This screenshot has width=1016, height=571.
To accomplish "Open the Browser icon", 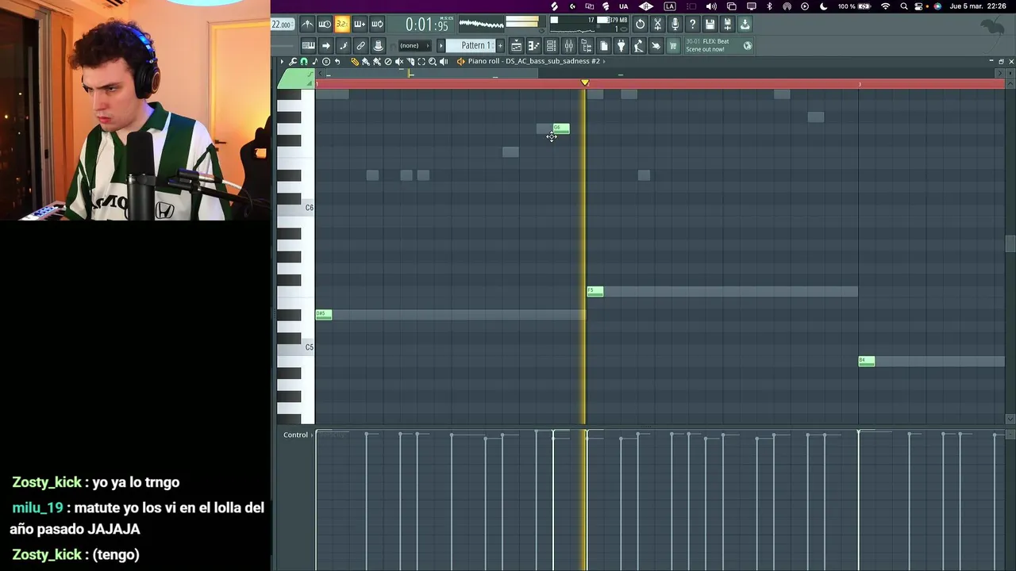I will pos(586,45).
